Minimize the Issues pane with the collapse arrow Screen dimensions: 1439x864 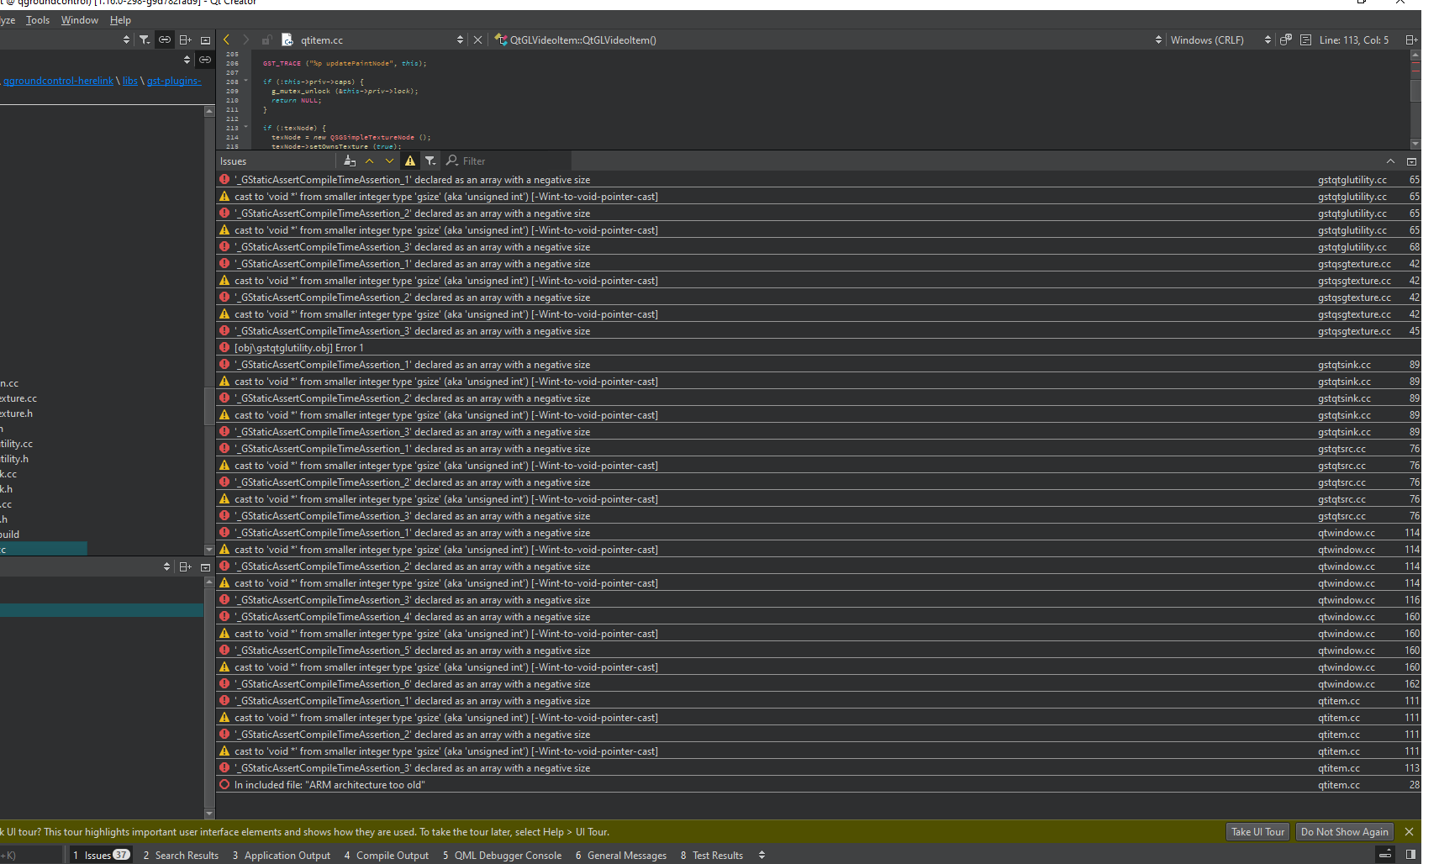[1390, 161]
